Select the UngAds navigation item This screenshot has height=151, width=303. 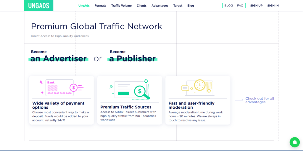click(84, 6)
